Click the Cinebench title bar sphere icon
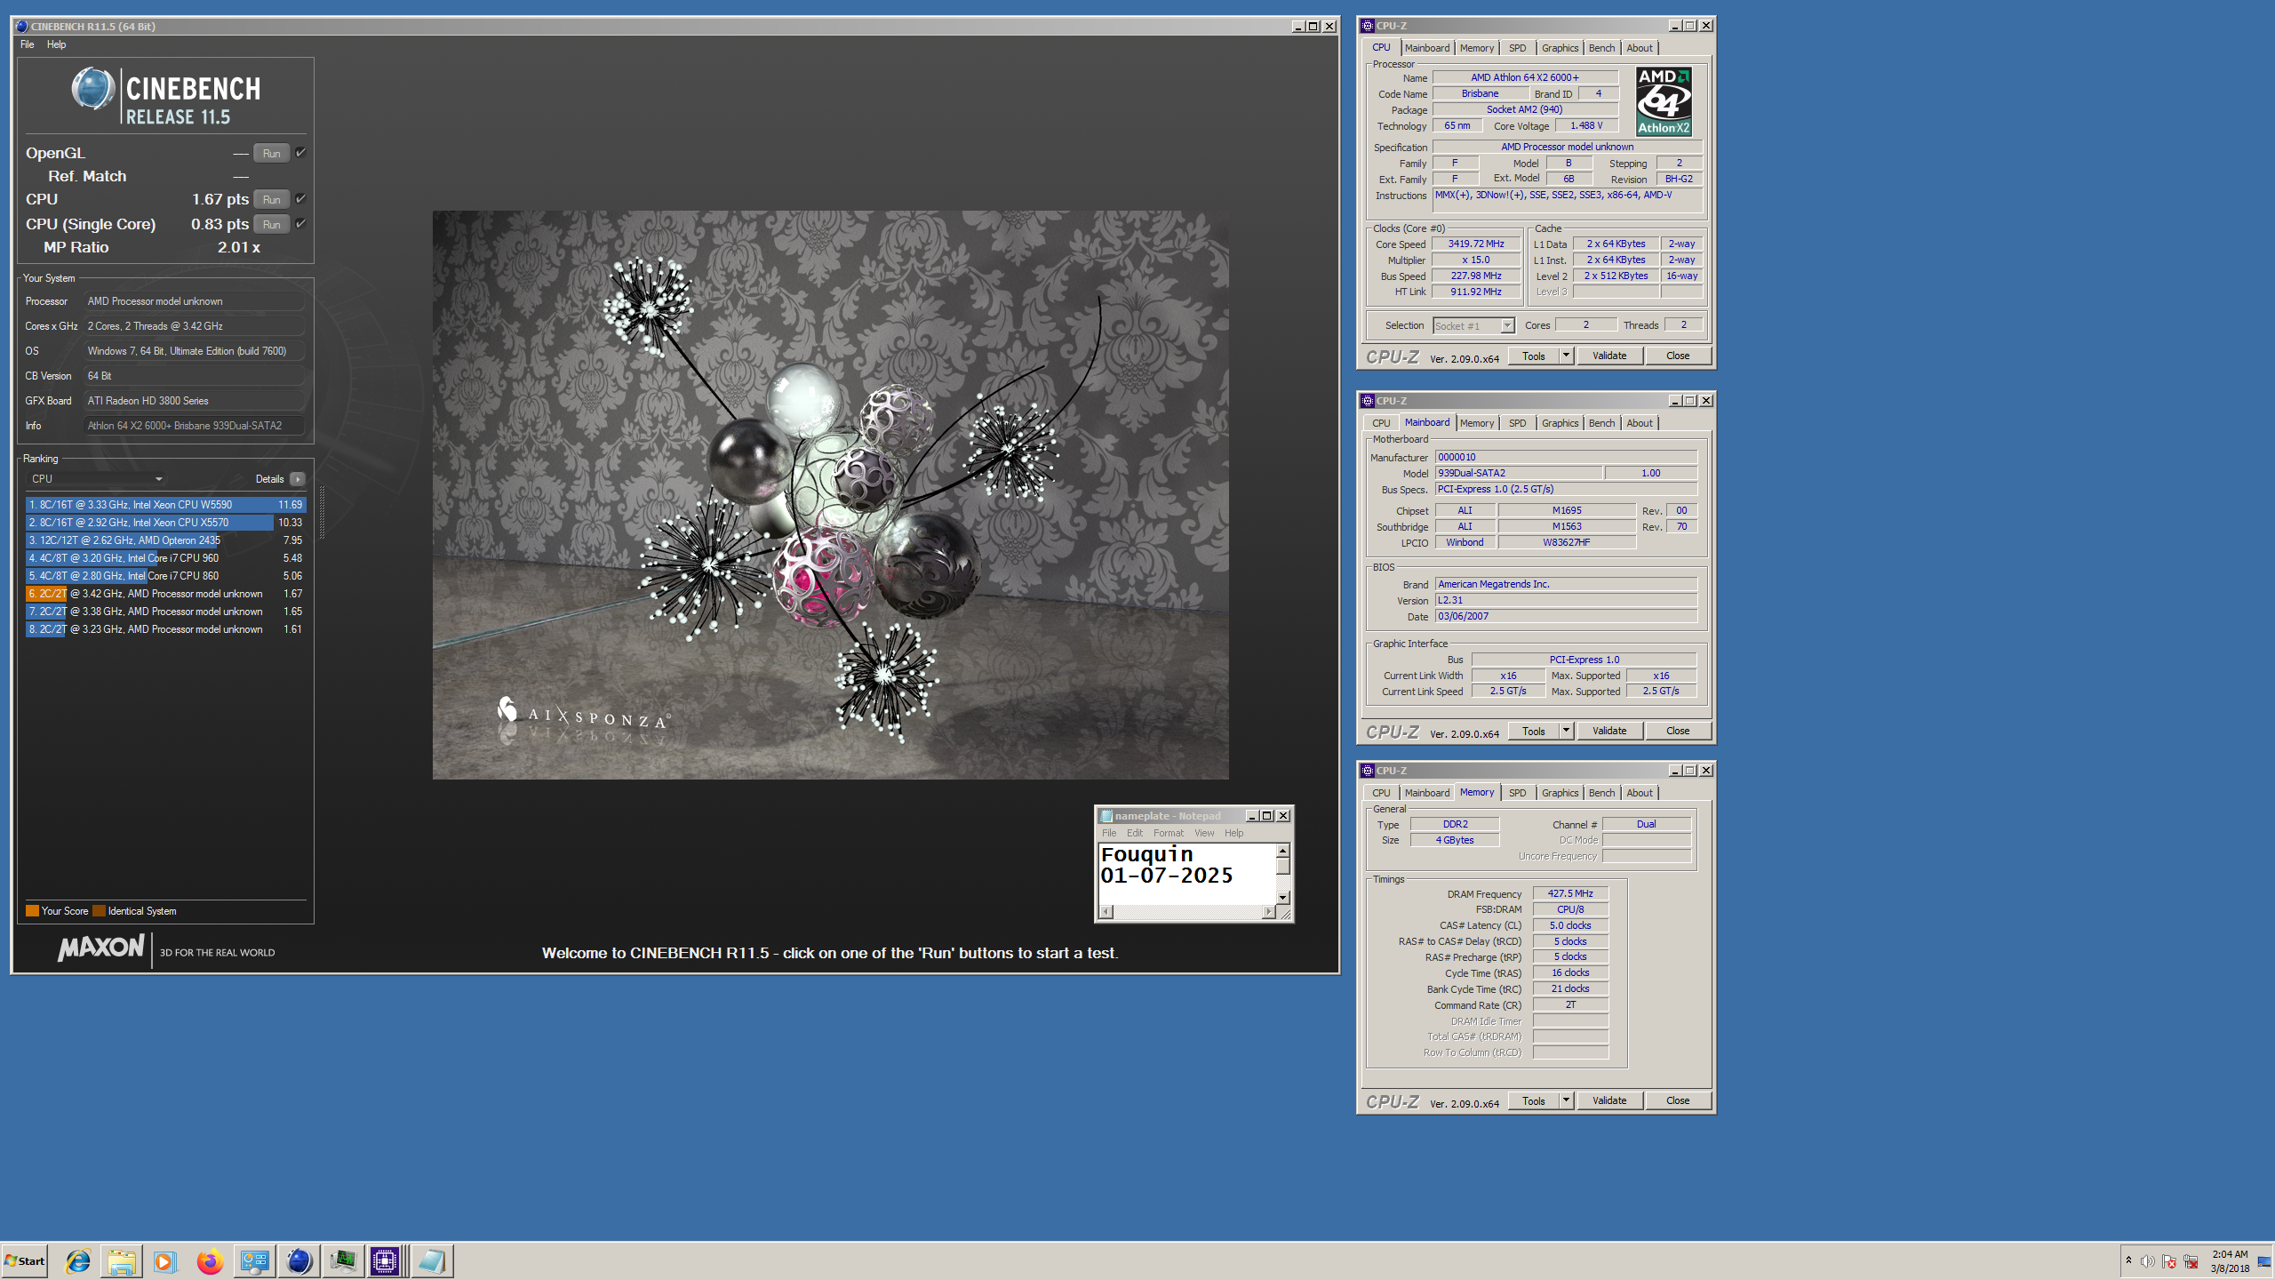This screenshot has width=2275, height=1280. tap(21, 26)
